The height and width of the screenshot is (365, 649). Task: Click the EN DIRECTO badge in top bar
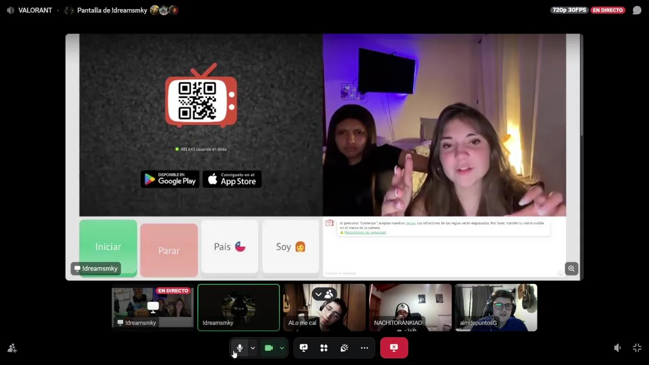[608, 10]
